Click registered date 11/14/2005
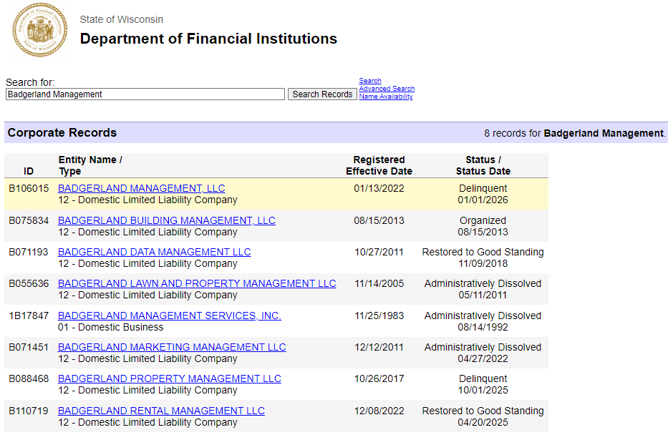 click(x=379, y=284)
